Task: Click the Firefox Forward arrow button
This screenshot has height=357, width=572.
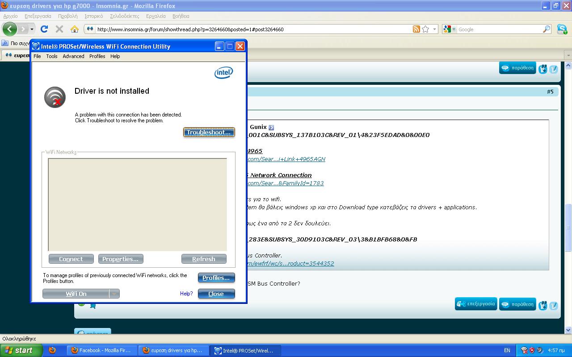Action: tap(23, 29)
